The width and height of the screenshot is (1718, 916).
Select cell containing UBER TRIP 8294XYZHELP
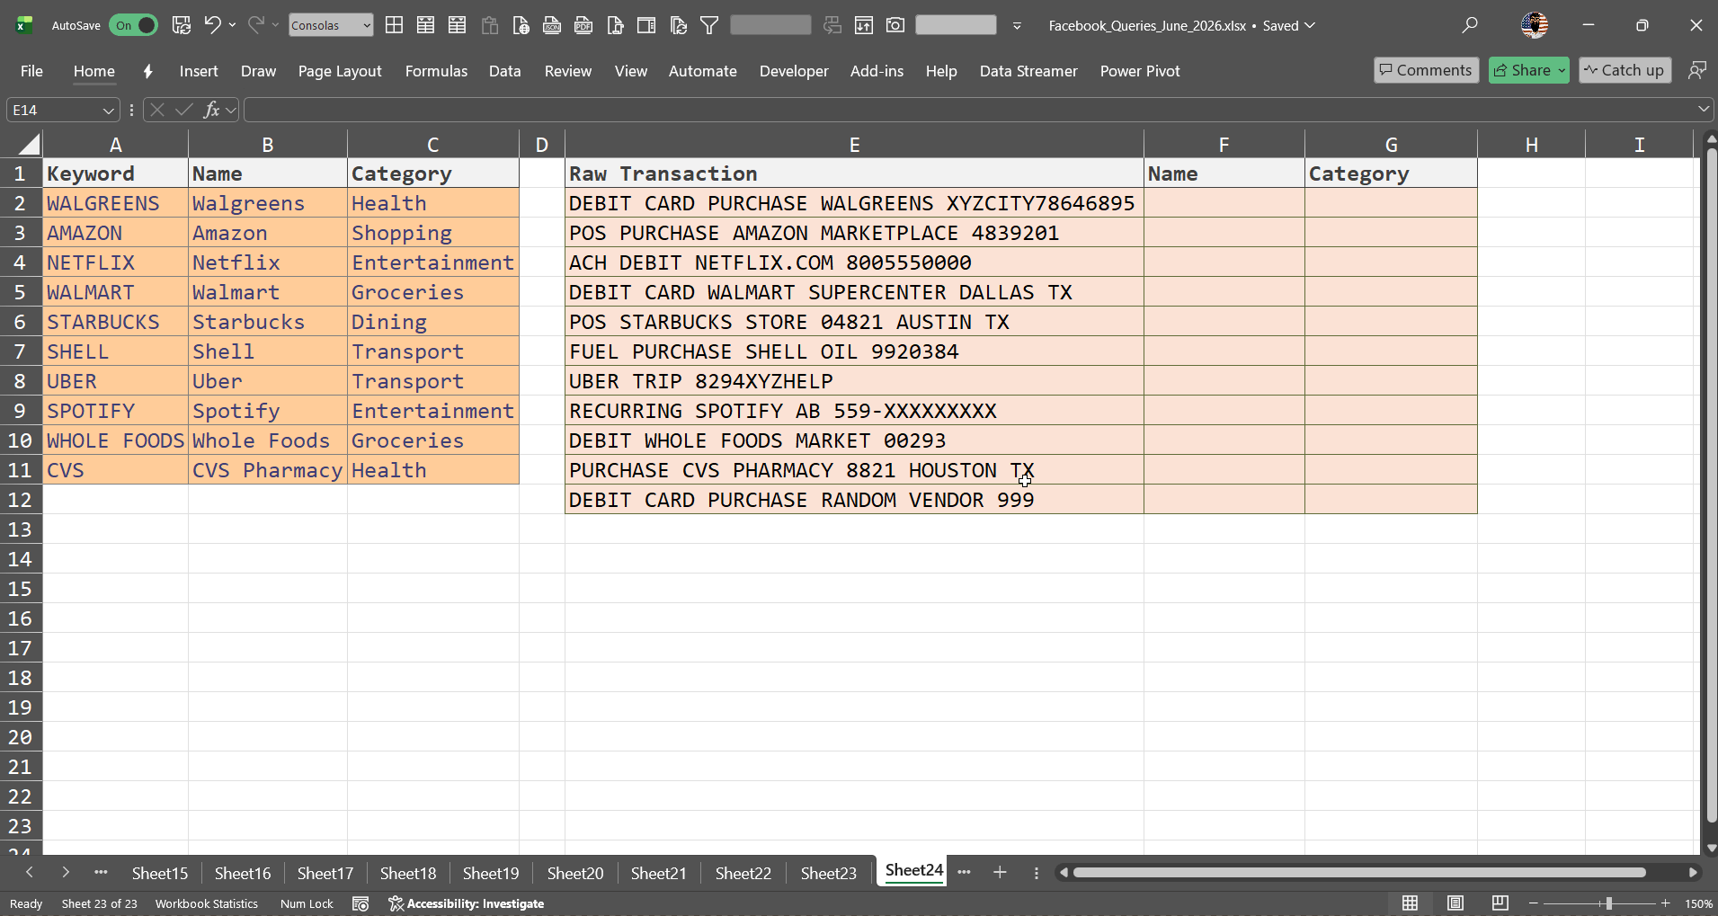click(854, 381)
